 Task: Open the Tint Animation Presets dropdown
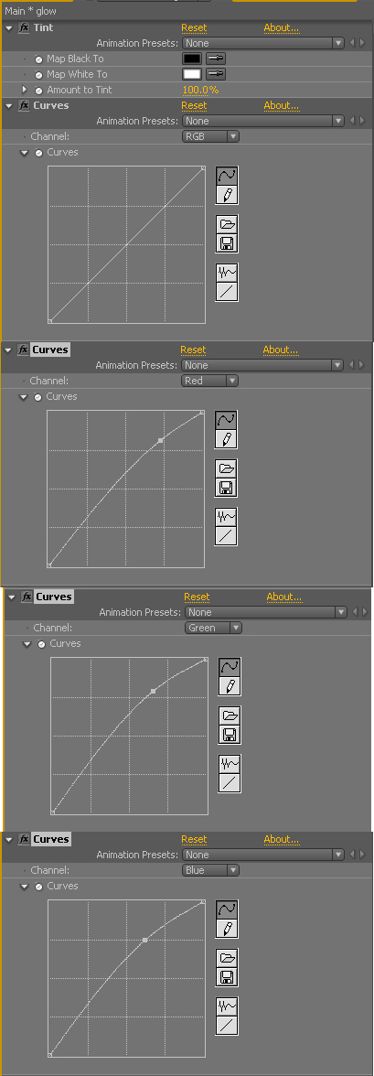[262, 43]
